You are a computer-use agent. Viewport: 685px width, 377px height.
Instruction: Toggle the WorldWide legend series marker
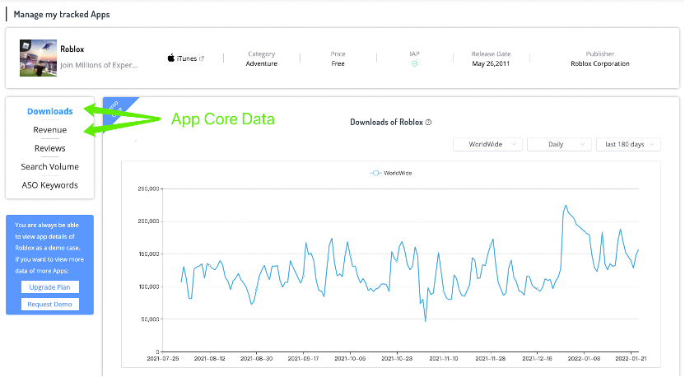coord(375,173)
